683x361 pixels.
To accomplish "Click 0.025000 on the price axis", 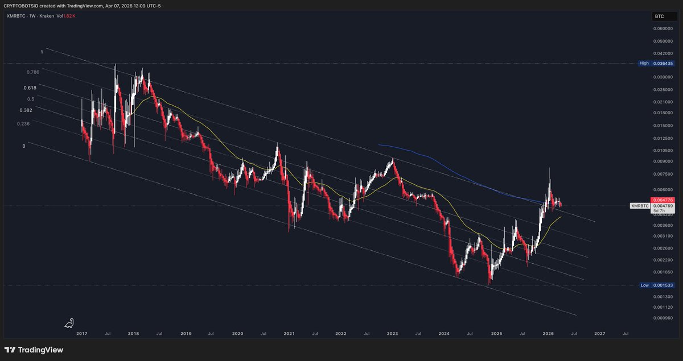I will [662, 89].
